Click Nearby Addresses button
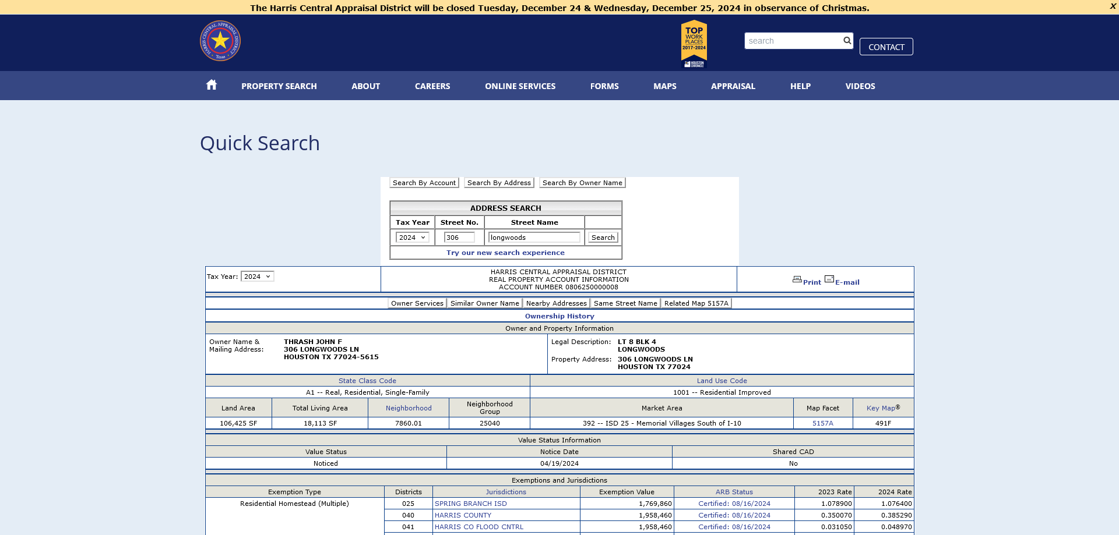The image size is (1119, 535). [556, 303]
